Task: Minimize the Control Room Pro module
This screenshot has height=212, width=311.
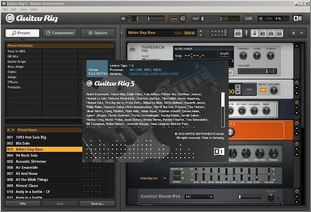Action: (297, 197)
